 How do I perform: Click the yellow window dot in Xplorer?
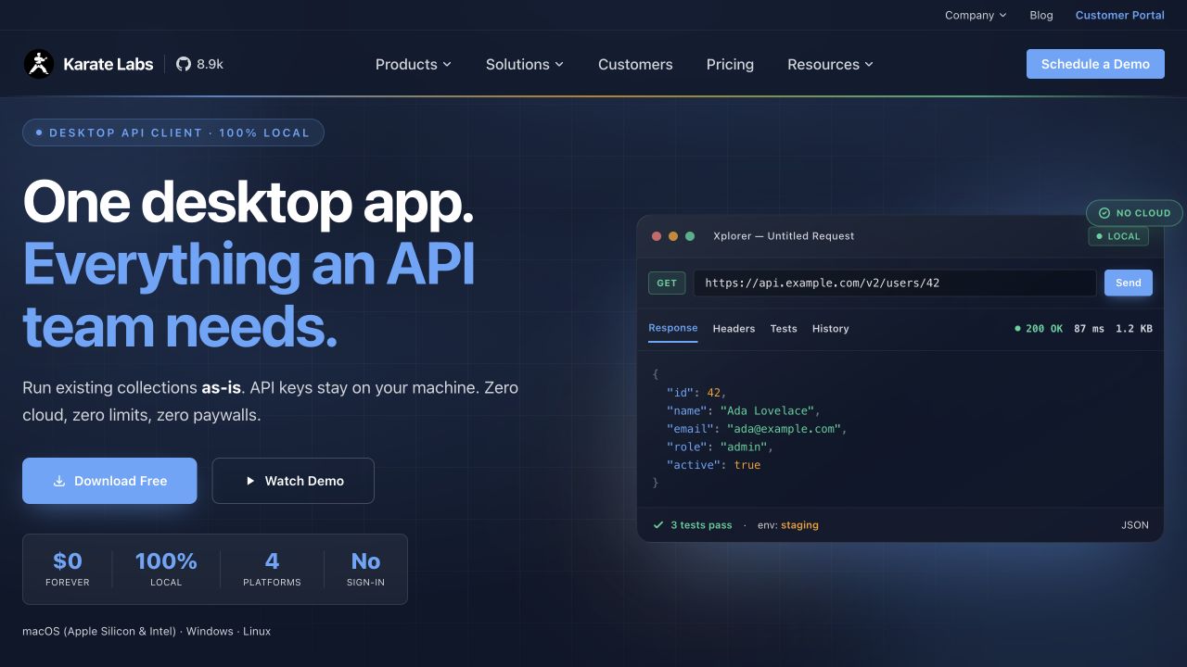[673, 236]
